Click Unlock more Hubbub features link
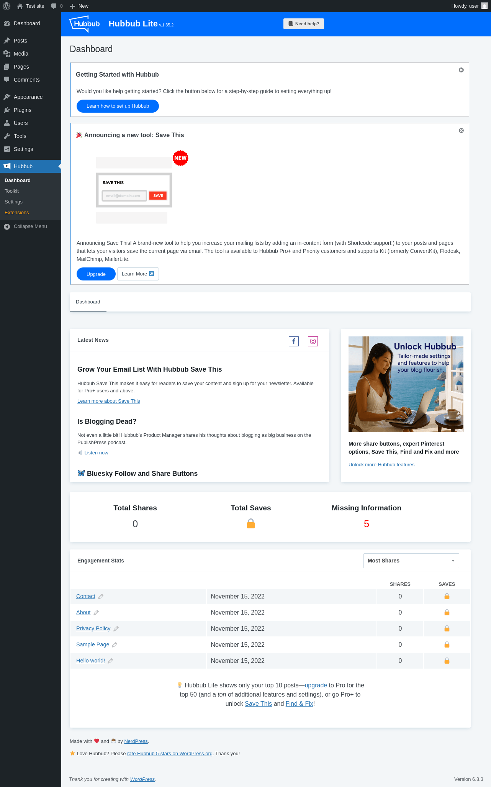Screen dimensions: 491x787 [x=381, y=465]
